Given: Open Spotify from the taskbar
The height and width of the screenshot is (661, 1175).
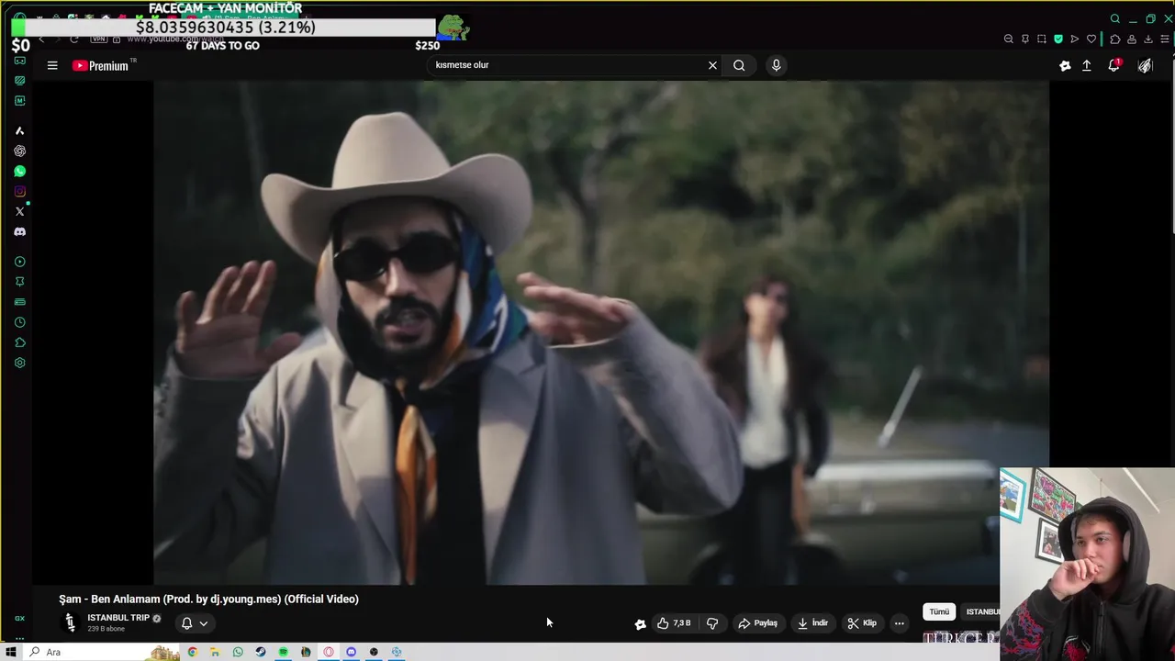Looking at the screenshot, I should coord(283,652).
